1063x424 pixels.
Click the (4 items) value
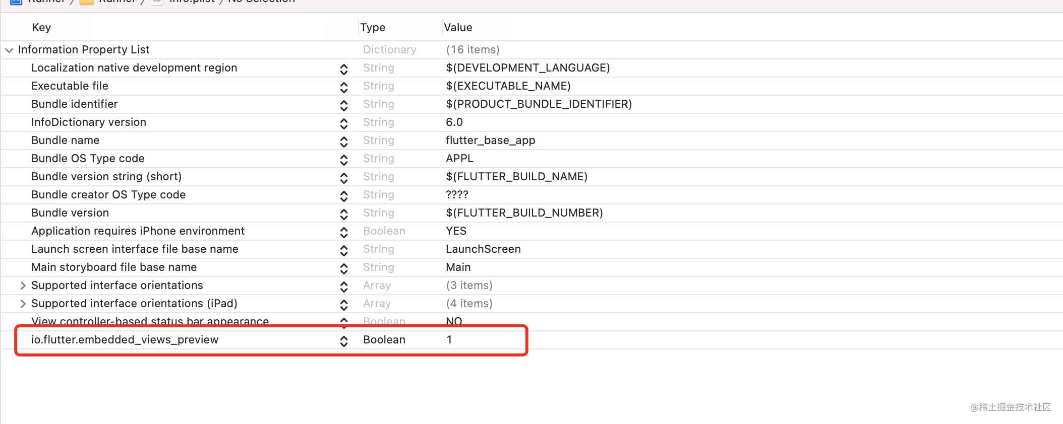coord(469,303)
